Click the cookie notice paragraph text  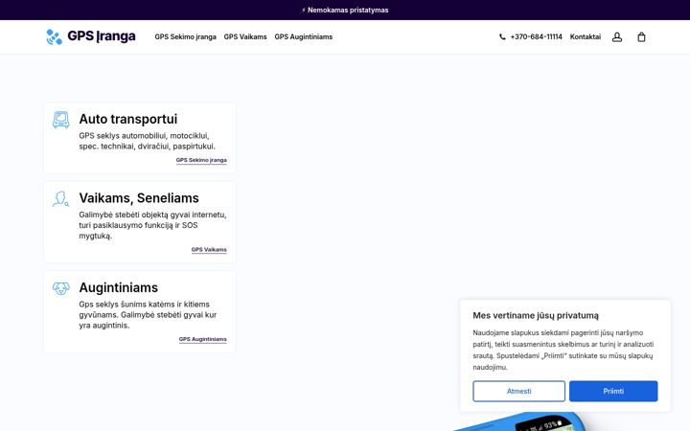point(563,351)
